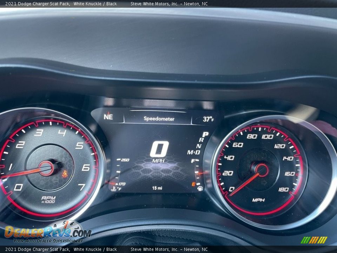Click the 60 mark on speedometer
The image size is (337, 253).
click(238, 145)
